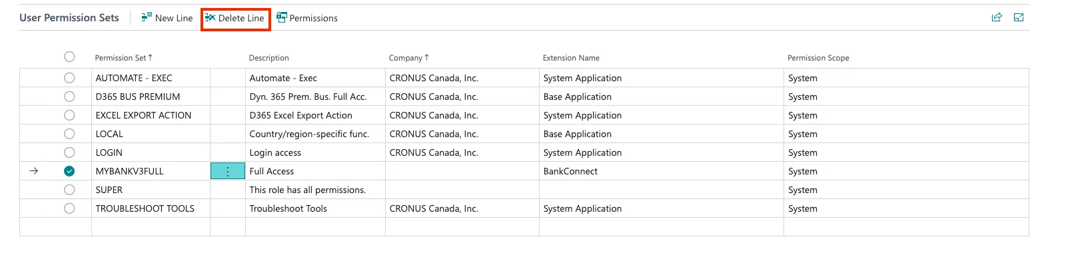Click the Delete Line action
This screenshot has width=1066, height=259.
pos(235,18)
